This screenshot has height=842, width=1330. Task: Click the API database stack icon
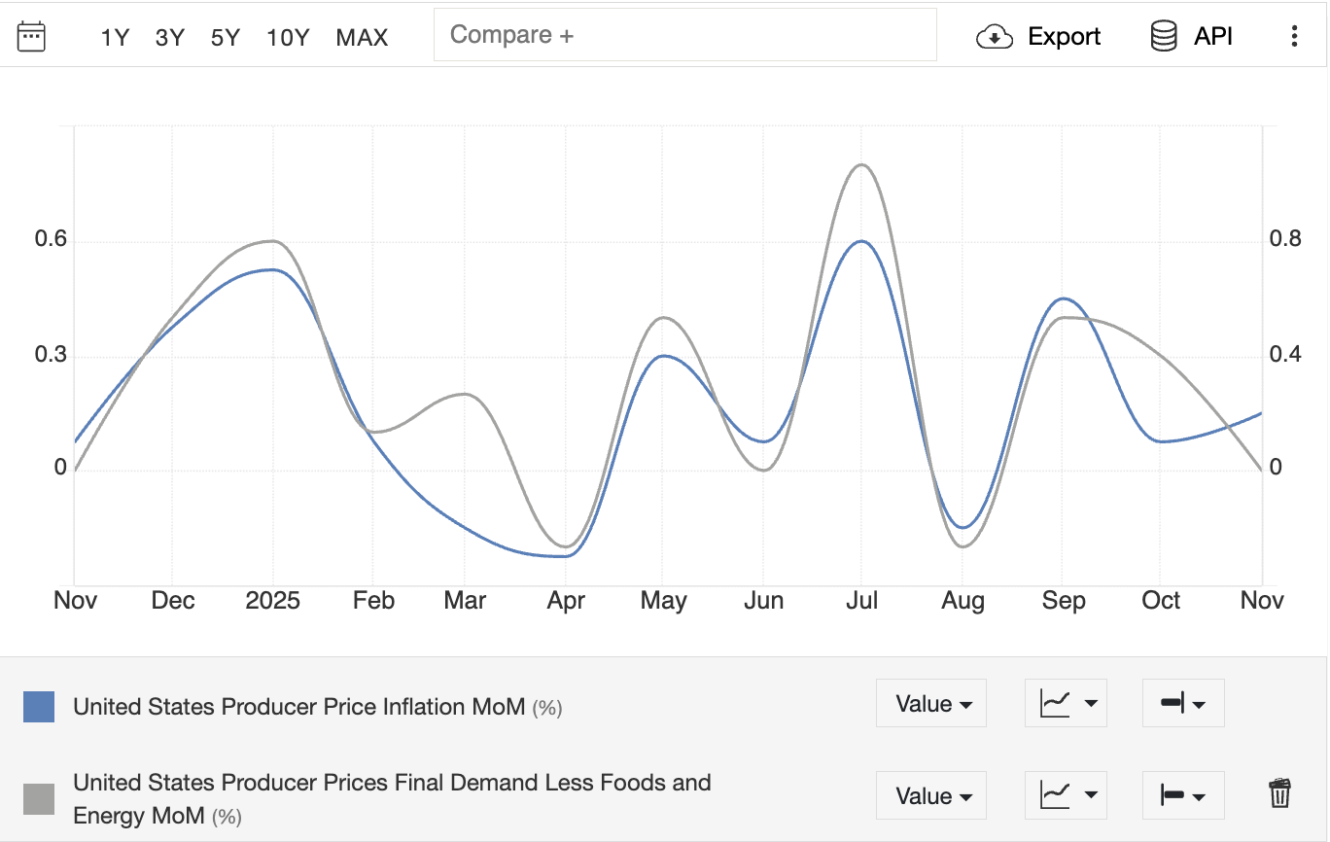click(1163, 37)
